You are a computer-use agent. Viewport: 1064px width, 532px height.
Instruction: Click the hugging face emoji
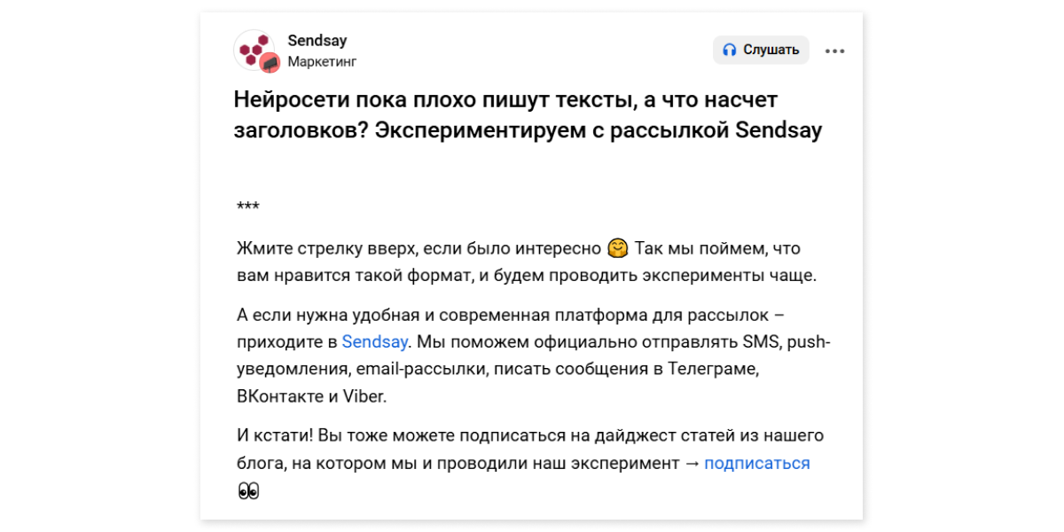(619, 248)
